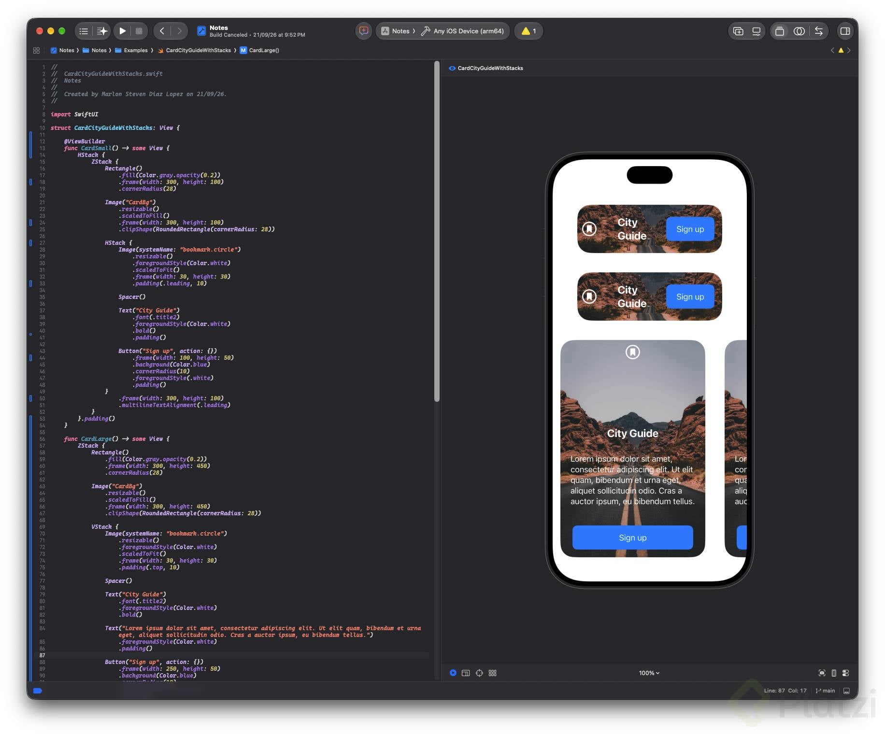
Task: Jump to previous issue arrow
Action: coord(832,50)
